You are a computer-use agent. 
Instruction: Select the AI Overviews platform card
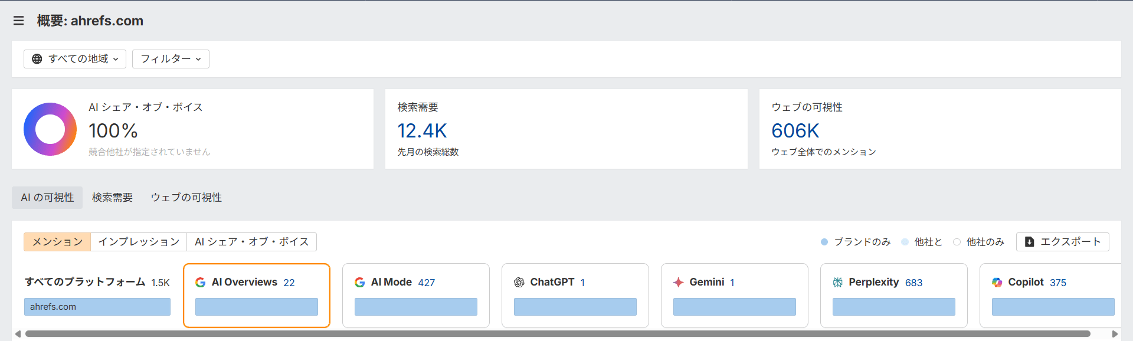tap(257, 296)
